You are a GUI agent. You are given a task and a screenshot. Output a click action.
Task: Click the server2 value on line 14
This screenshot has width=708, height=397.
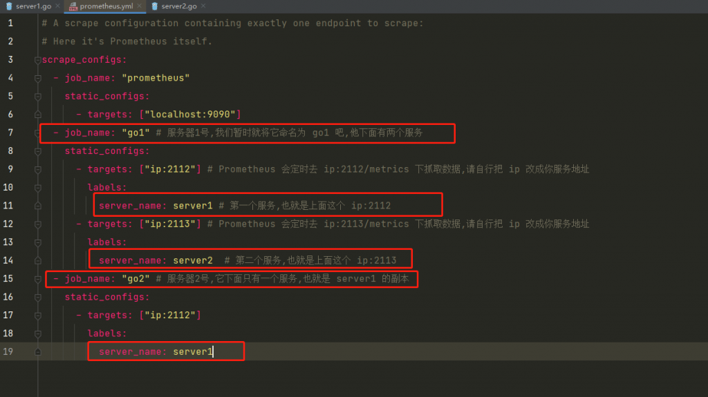193,260
